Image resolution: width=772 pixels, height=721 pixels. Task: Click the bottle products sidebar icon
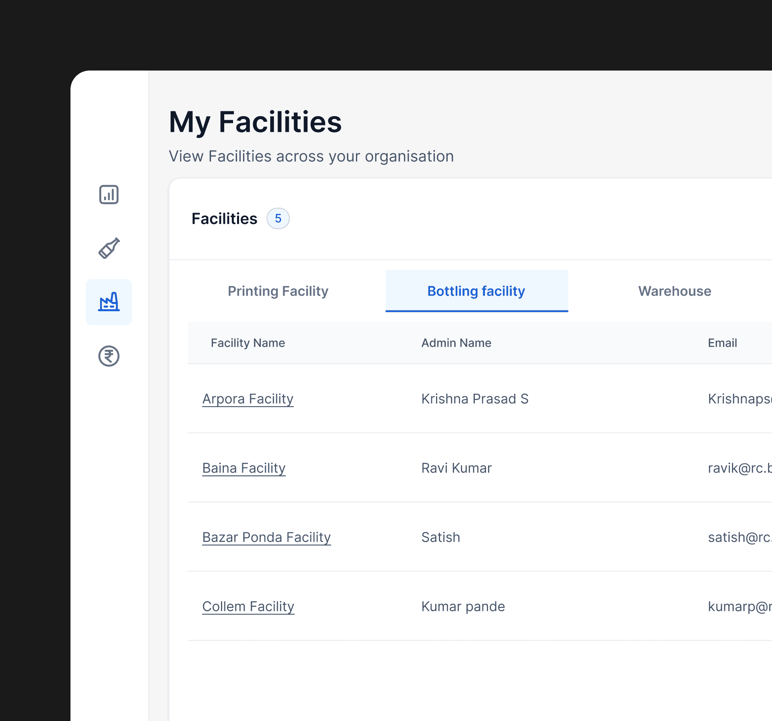point(109,248)
